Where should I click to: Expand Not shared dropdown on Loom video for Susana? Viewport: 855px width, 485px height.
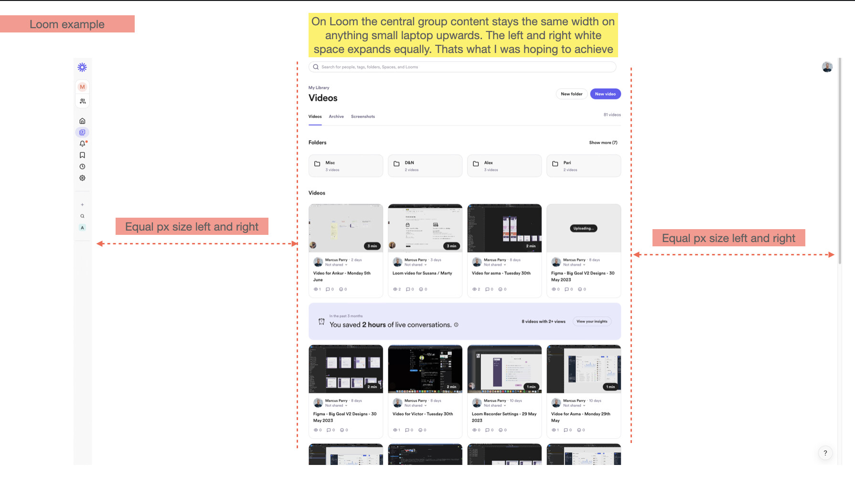(x=413, y=264)
